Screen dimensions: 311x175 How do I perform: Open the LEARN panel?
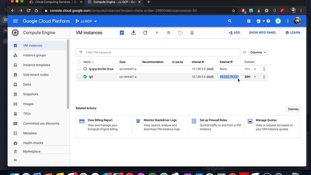click(x=293, y=33)
